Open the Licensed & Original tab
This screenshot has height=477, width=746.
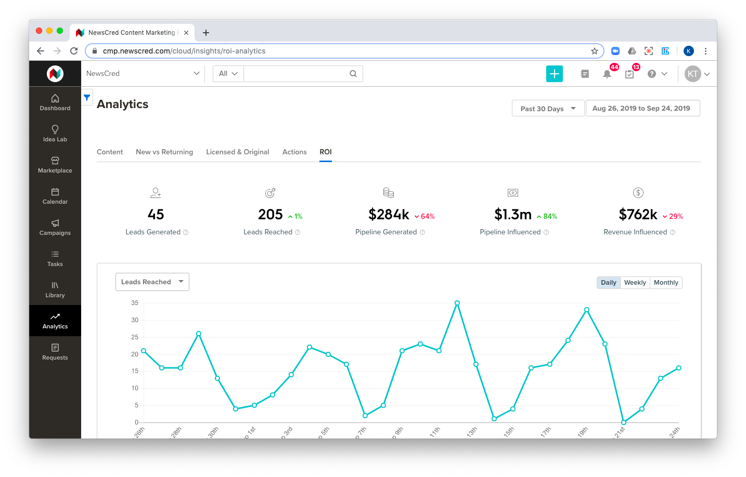238,152
